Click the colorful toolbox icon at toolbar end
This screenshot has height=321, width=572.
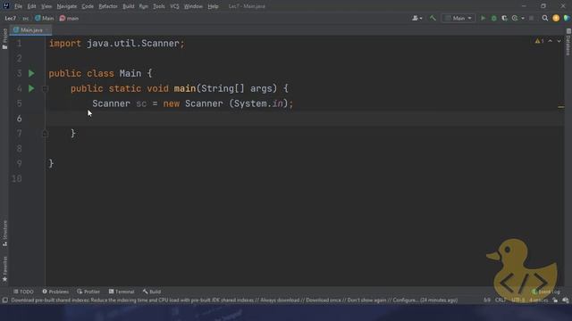(x=567, y=18)
